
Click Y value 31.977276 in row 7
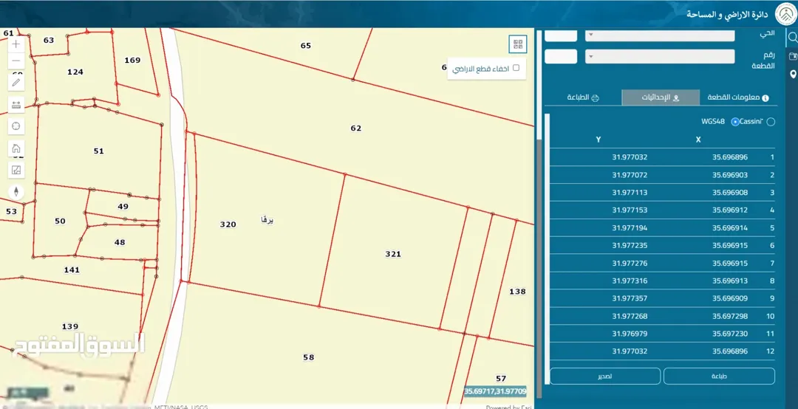pos(630,263)
